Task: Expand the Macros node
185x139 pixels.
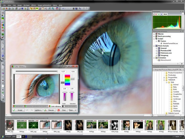Action: [x=154, y=34]
